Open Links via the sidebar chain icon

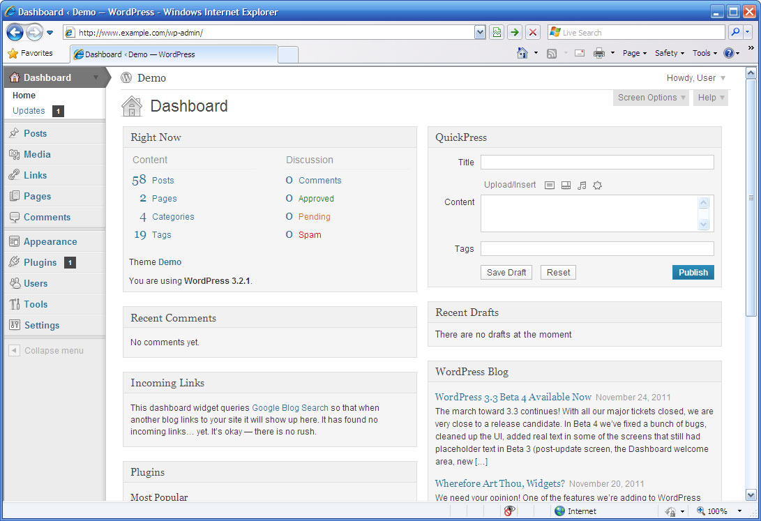(x=14, y=175)
